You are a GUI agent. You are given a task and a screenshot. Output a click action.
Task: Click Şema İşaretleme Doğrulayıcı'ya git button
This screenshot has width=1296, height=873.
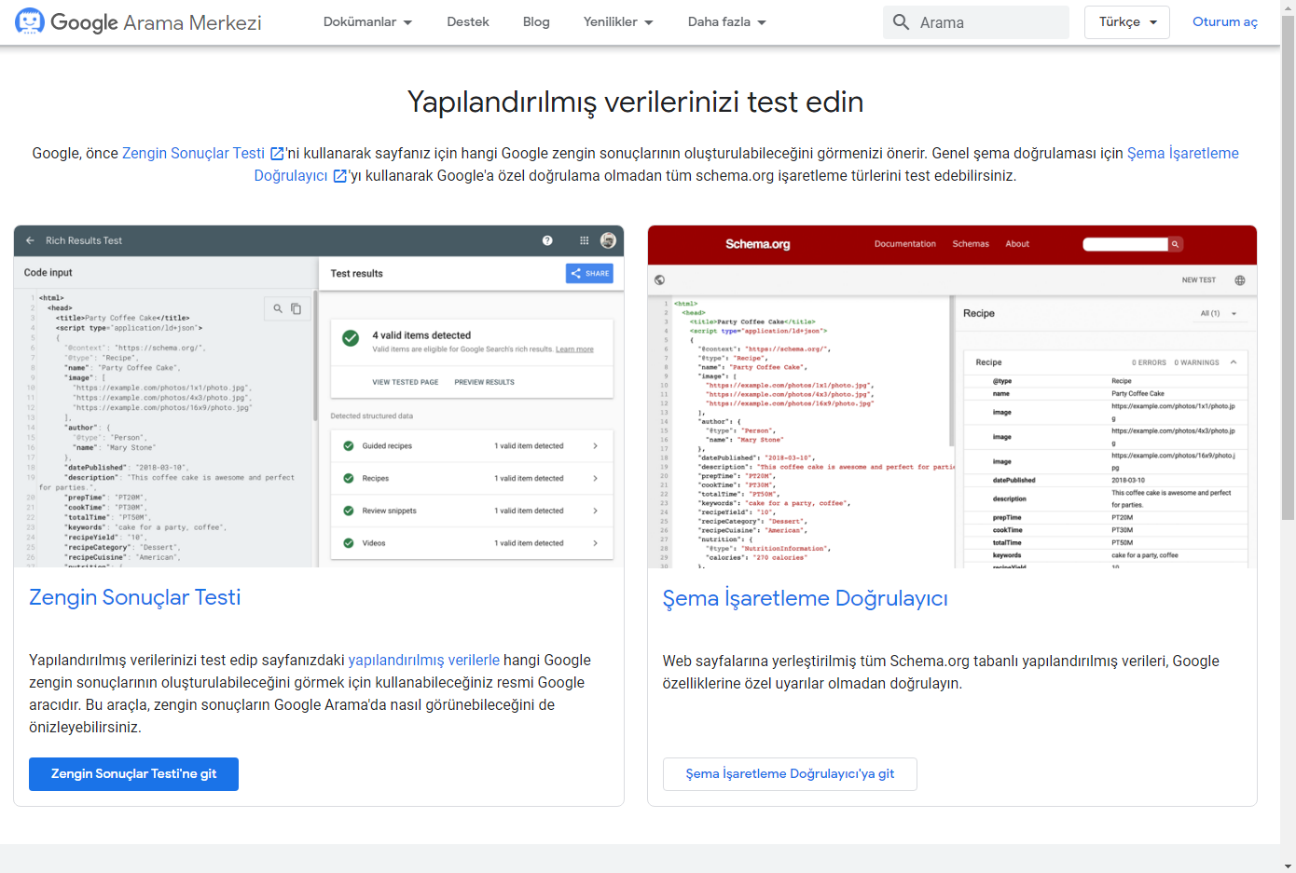[x=790, y=774]
